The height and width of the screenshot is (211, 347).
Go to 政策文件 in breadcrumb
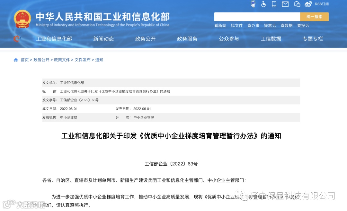click(x=62, y=60)
